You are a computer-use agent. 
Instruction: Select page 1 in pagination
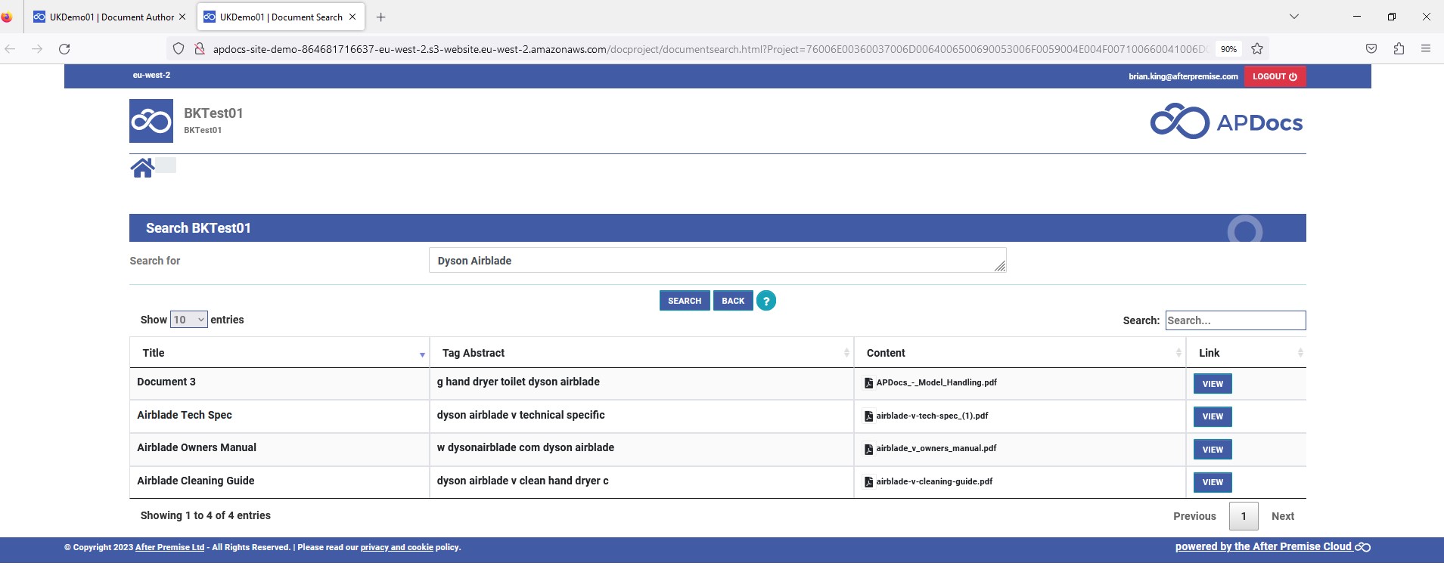click(x=1244, y=516)
